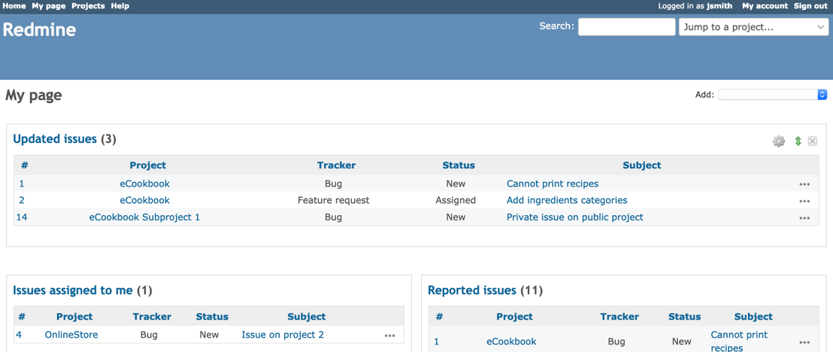The image size is (833, 352).
Task: Open My page in top menu
Action: (x=49, y=6)
